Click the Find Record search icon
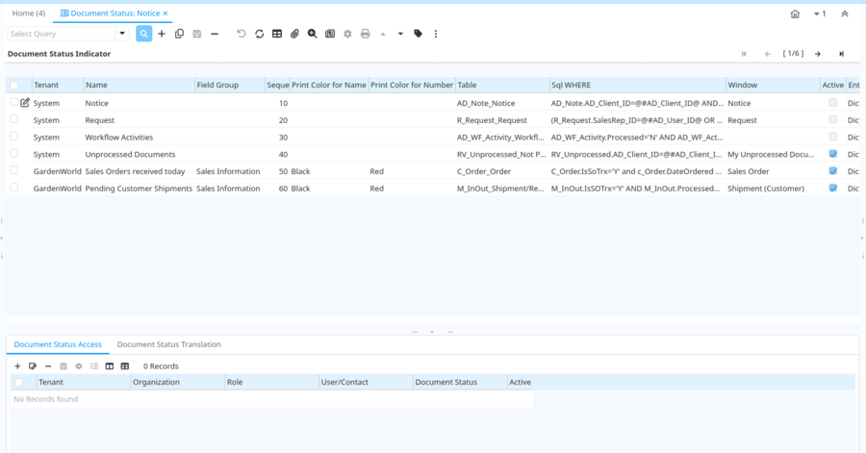Viewport: 866px width, 453px height. pyautogui.click(x=143, y=34)
